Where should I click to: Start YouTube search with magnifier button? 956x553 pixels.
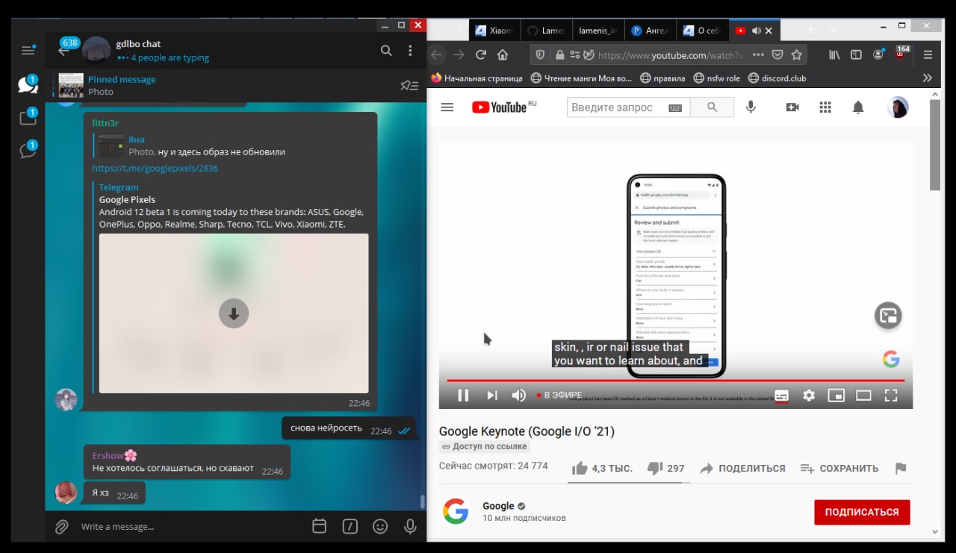pos(712,107)
